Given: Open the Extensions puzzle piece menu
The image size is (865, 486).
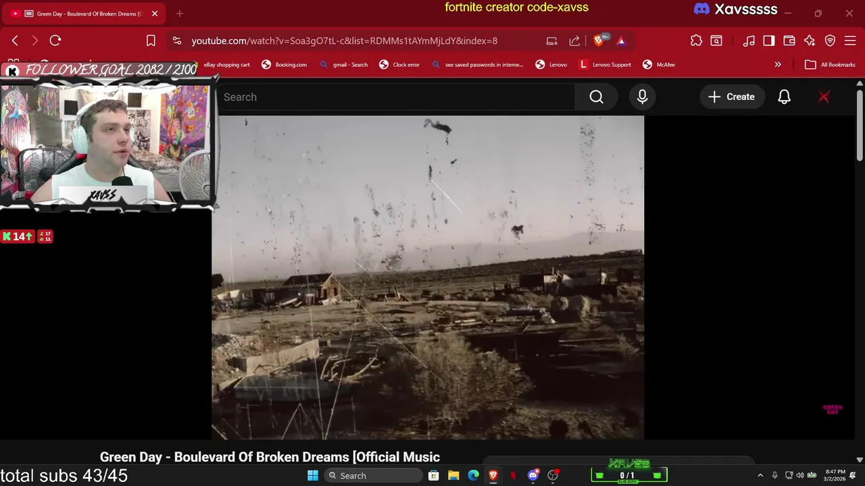Looking at the screenshot, I should [696, 40].
